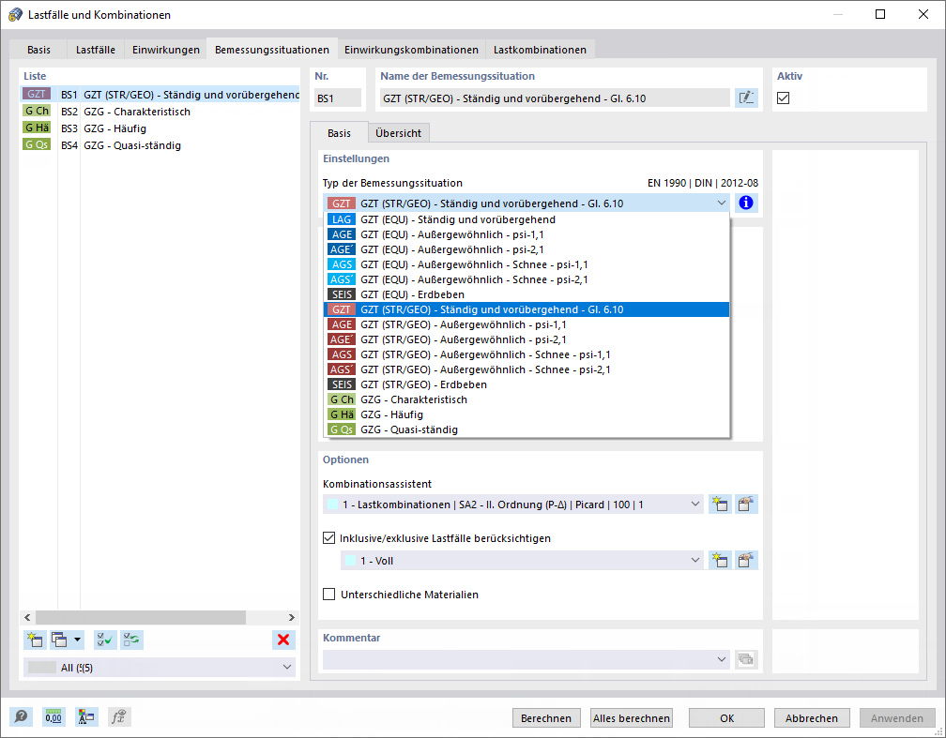Select GZT (EQU) - Außergewöhnlich - psi-1,1
The height and width of the screenshot is (738, 946).
click(x=526, y=234)
